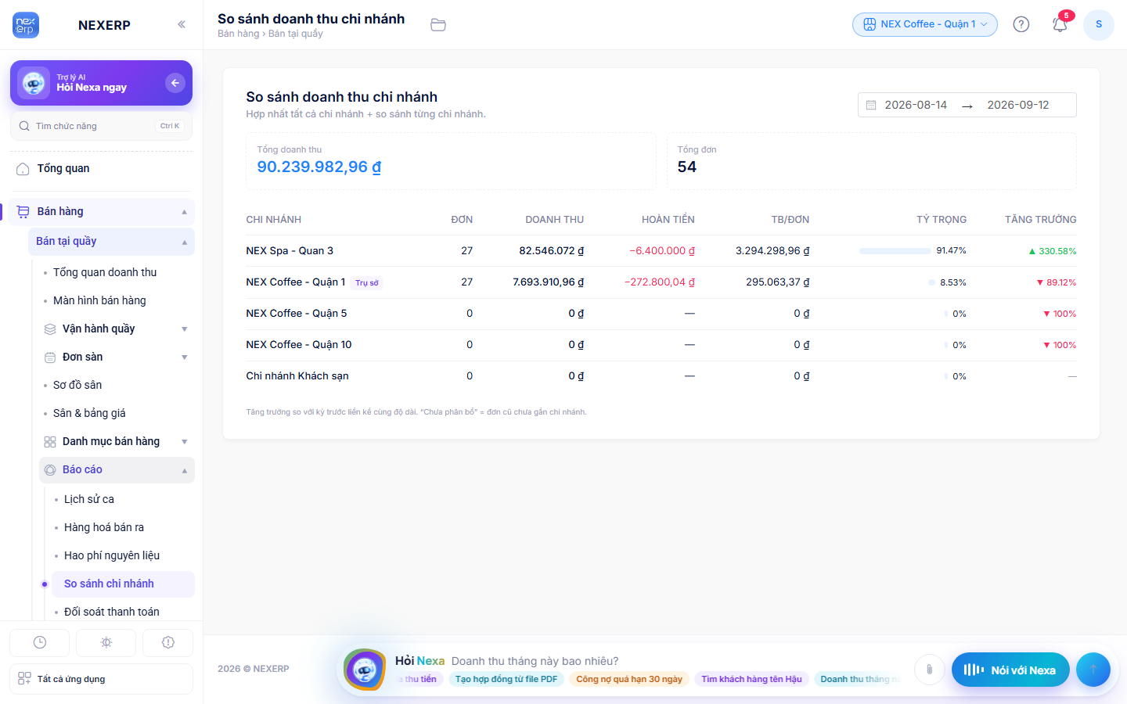
Task: Select So sánh chi nhánh menu item
Action: click(x=123, y=584)
